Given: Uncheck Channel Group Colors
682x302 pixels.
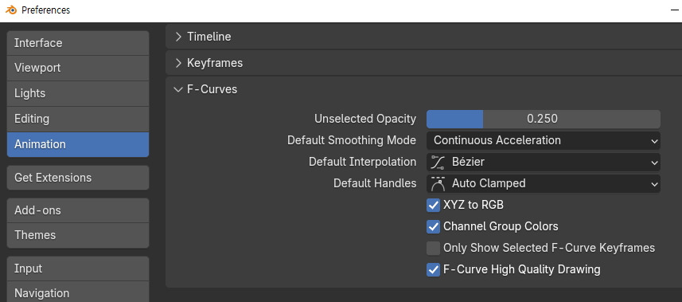Looking at the screenshot, I should (433, 226).
